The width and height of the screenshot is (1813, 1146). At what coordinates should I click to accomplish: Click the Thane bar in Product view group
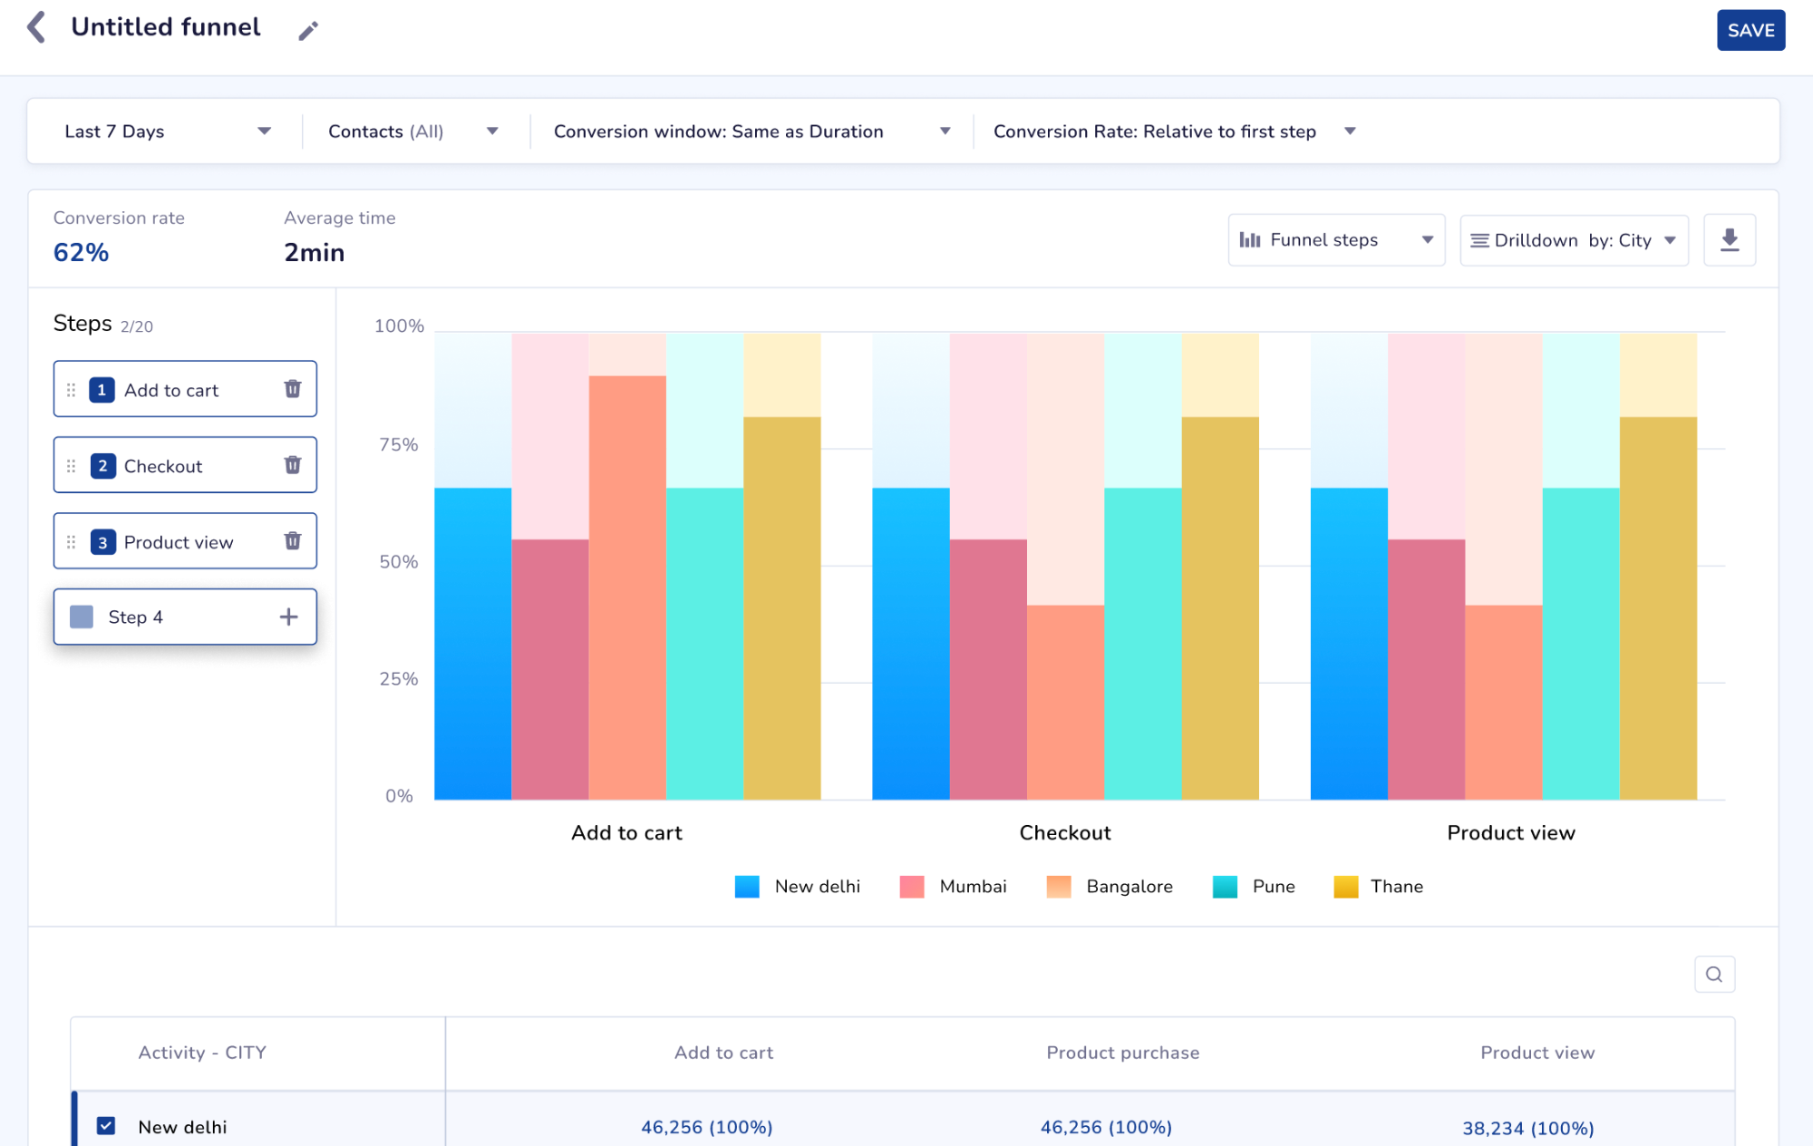coord(1658,608)
